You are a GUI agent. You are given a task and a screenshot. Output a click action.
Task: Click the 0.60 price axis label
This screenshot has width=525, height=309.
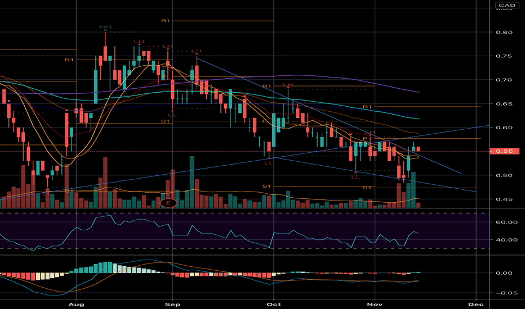click(504, 128)
